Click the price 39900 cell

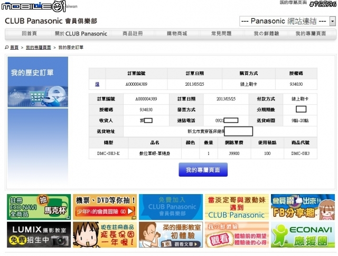pyautogui.click(x=234, y=153)
